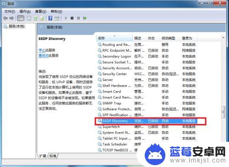Click the Forward arrow toolbar icon

tap(11, 18)
